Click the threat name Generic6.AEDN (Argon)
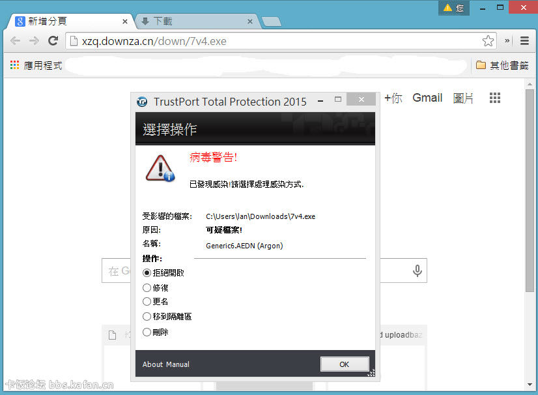The width and height of the screenshot is (538, 395). 244,246
